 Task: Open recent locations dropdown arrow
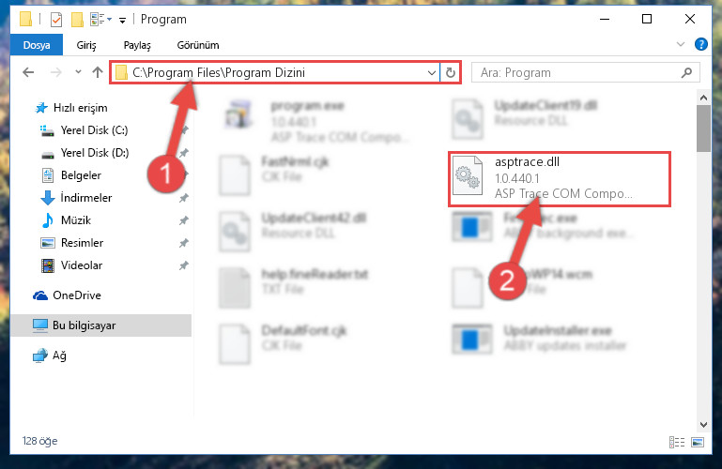point(78,71)
